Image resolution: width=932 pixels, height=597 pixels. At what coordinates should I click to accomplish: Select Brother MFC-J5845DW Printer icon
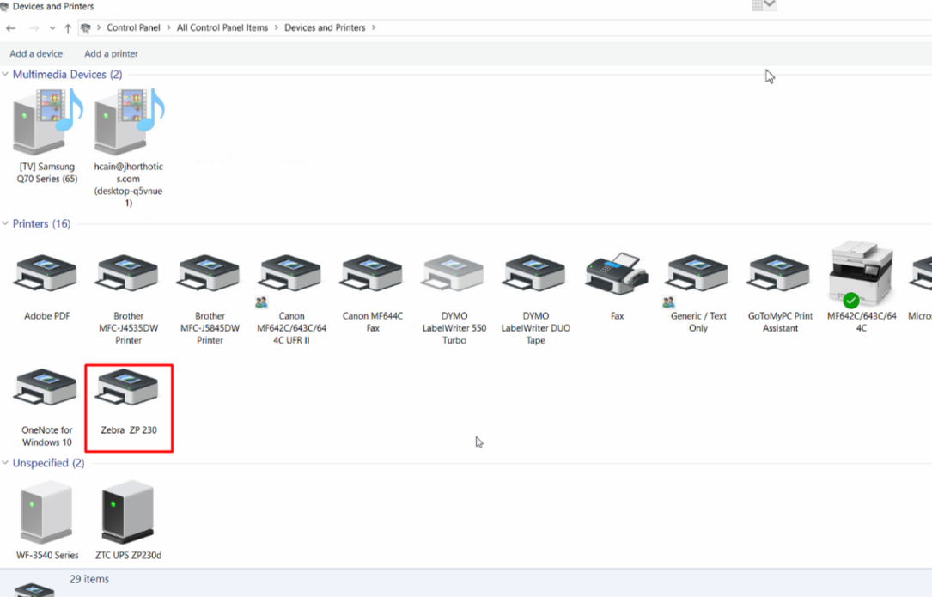coord(210,299)
